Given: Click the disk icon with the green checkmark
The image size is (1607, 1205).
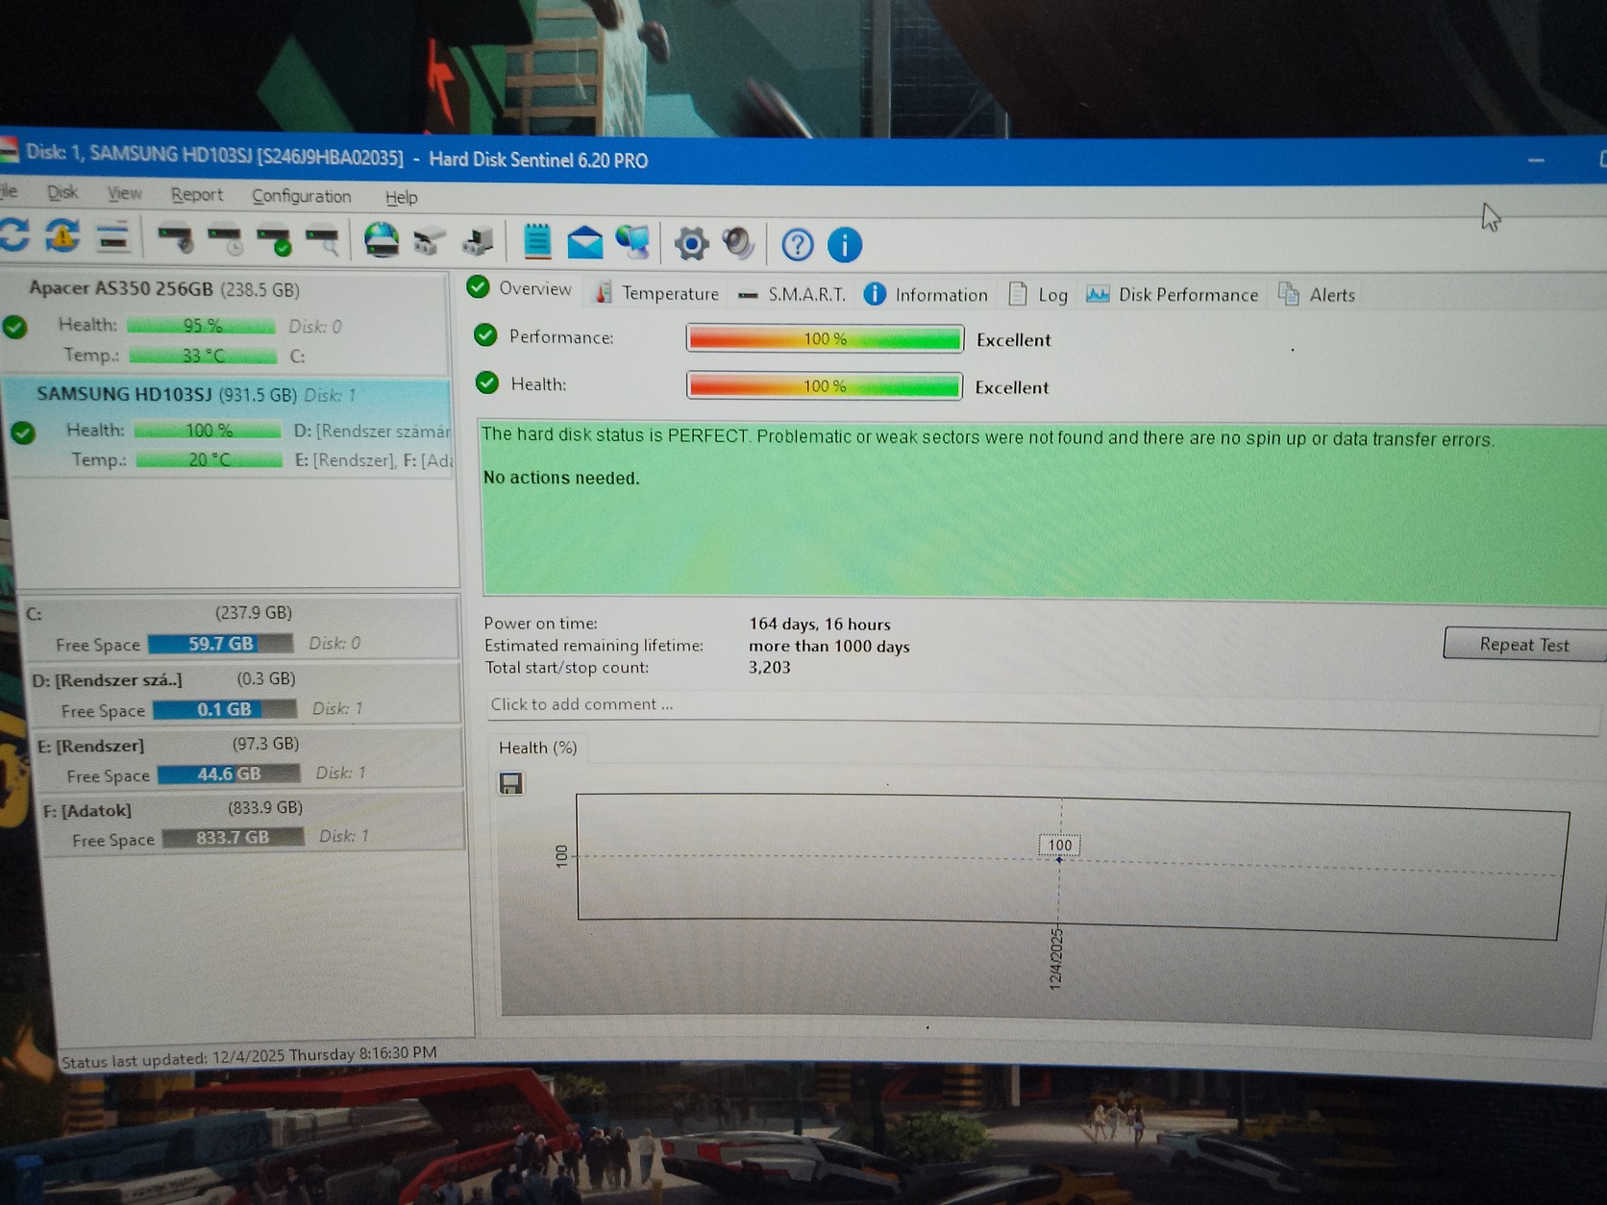Looking at the screenshot, I should tap(275, 240).
